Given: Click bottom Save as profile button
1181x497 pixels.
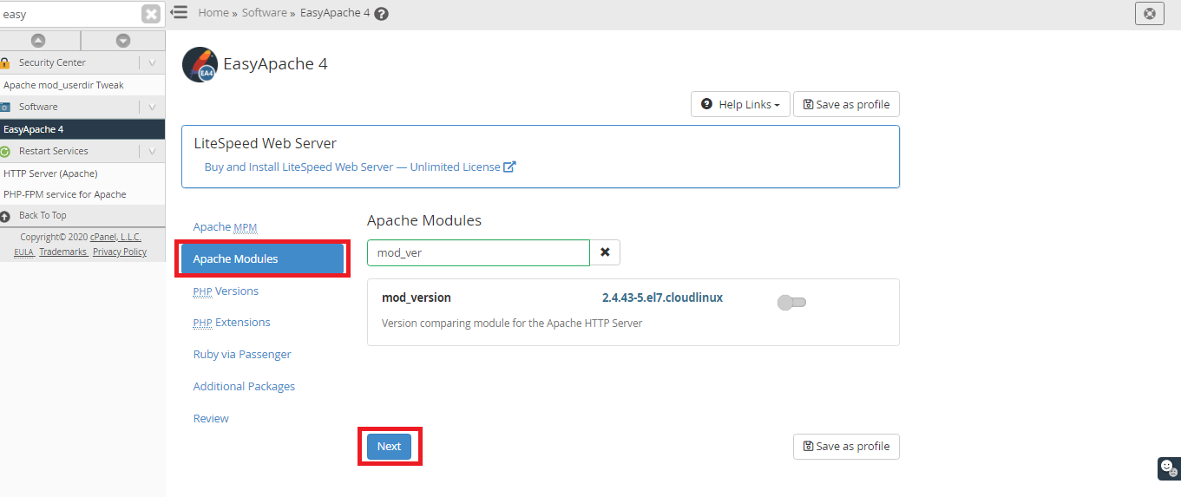Looking at the screenshot, I should pos(846,446).
